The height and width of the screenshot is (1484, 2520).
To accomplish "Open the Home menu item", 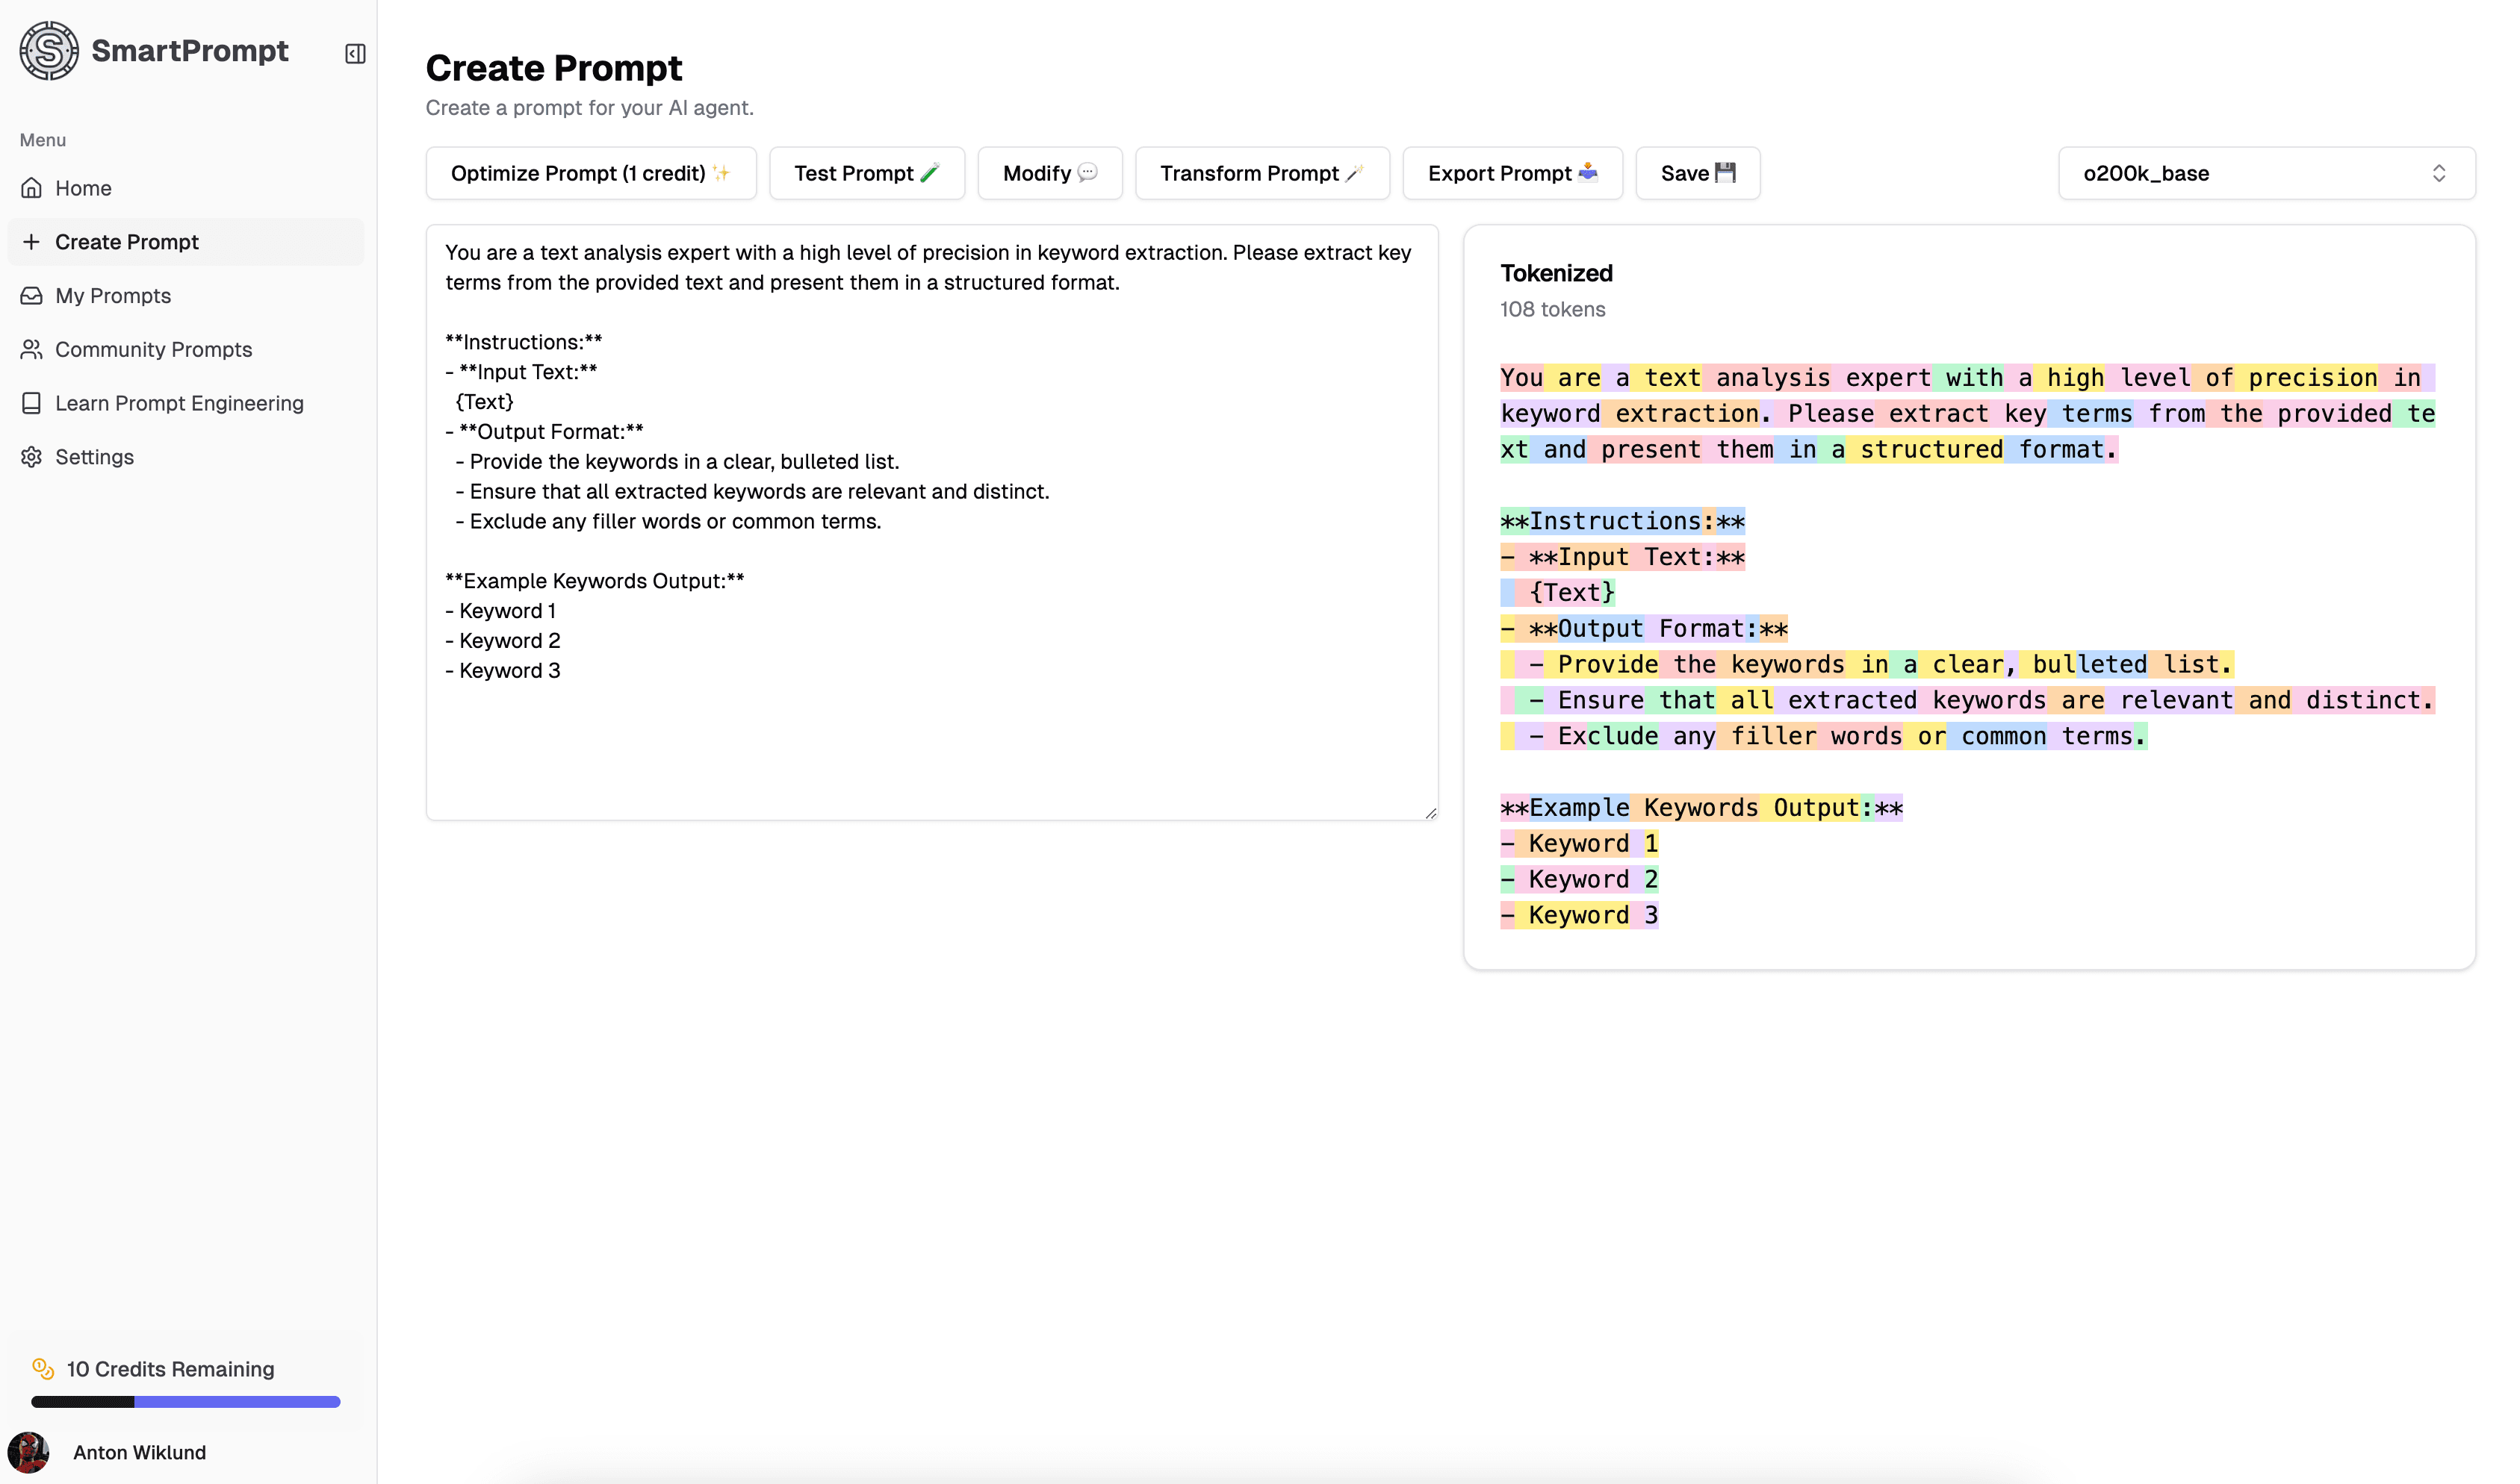I will [83, 188].
